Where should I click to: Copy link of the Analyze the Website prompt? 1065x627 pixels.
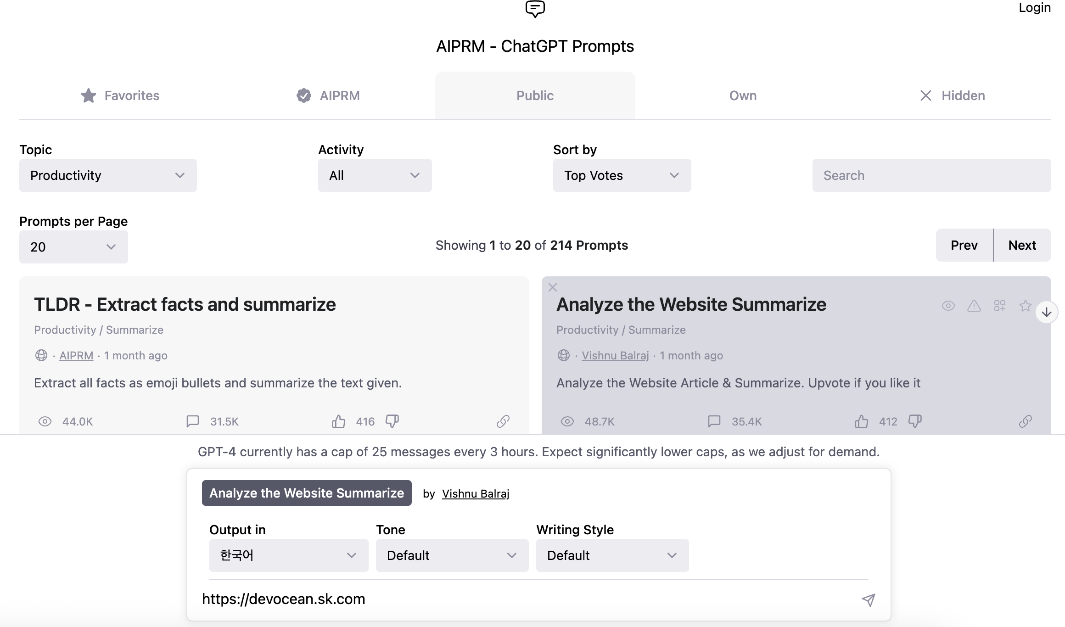pos(1026,421)
